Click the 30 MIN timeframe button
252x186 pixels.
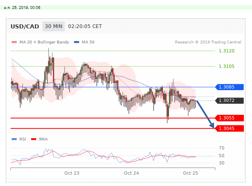[x=53, y=26]
